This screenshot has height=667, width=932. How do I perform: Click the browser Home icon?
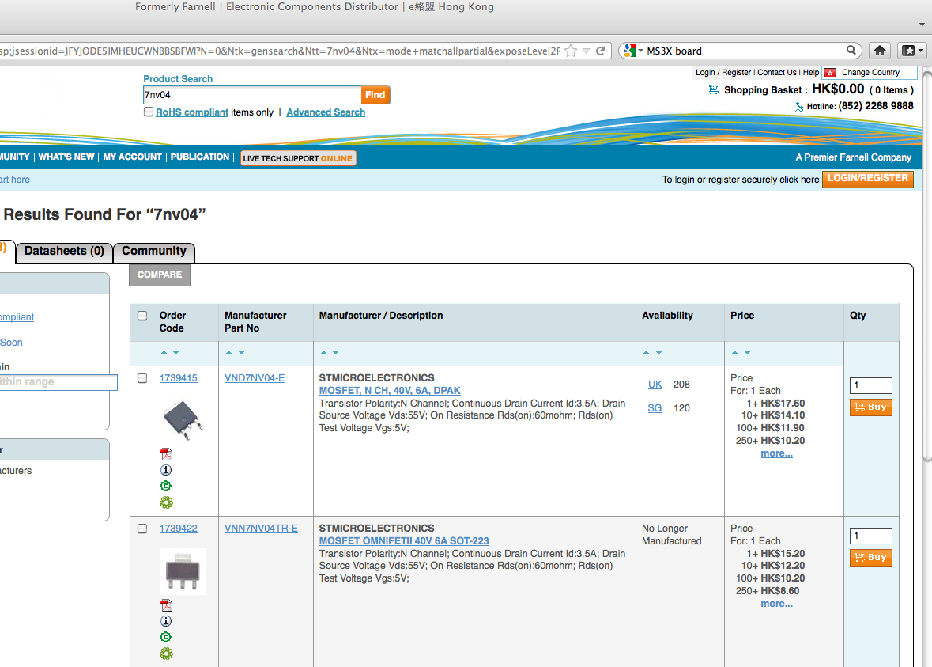click(879, 51)
